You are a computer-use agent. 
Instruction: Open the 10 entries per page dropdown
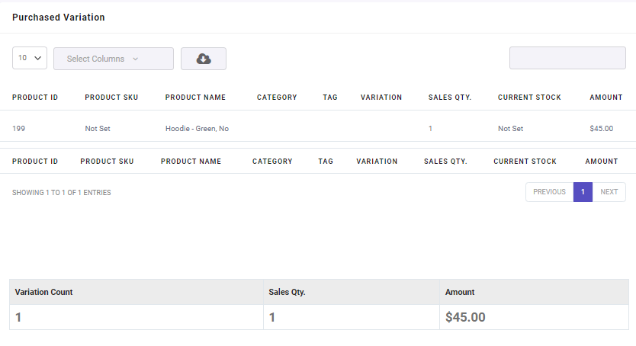point(30,58)
